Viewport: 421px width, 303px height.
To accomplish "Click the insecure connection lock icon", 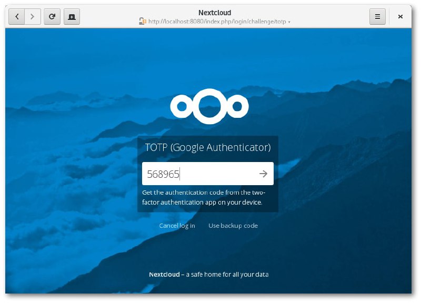I will tap(142, 21).
